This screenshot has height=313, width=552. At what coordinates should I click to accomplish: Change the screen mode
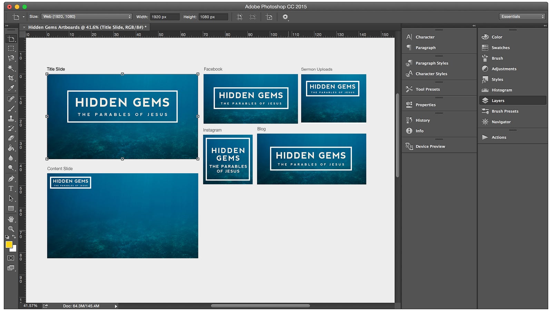pos(11,268)
